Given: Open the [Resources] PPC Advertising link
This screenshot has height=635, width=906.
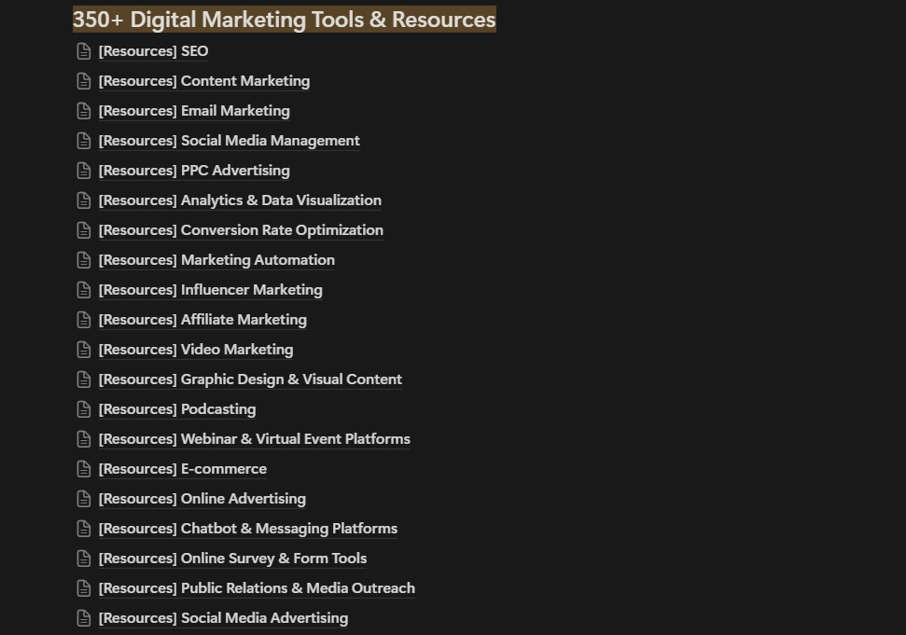Looking at the screenshot, I should pyautogui.click(x=194, y=171).
